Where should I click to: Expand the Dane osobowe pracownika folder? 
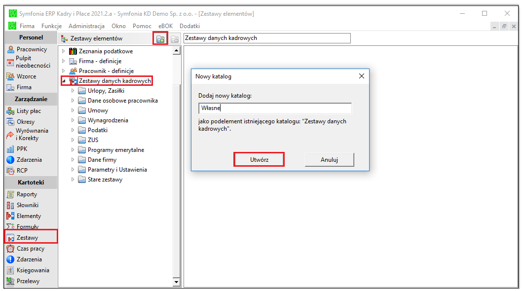73,101
